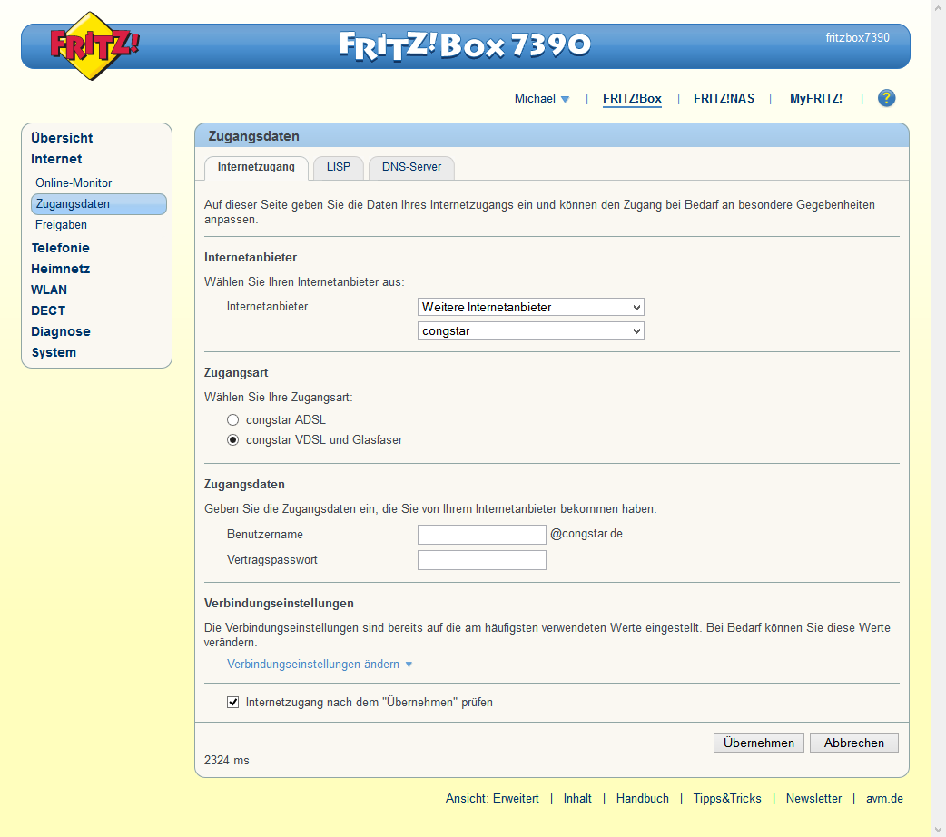Go to the FRITZ!NAS section
Screen dimensions: 946x837
click(x=724, y=99)
